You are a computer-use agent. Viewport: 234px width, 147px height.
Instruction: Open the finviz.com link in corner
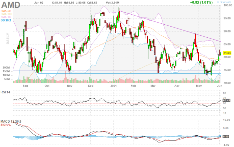click(224, 2)
